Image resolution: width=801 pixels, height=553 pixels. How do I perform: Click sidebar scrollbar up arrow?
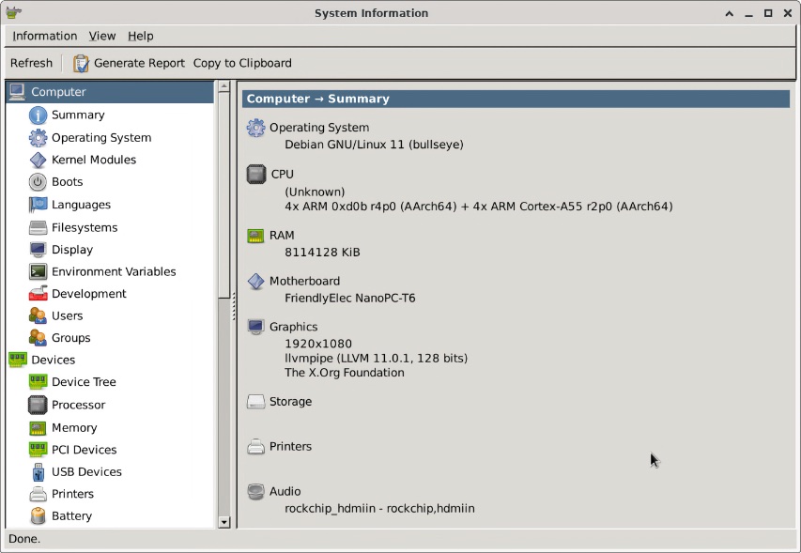223,86
